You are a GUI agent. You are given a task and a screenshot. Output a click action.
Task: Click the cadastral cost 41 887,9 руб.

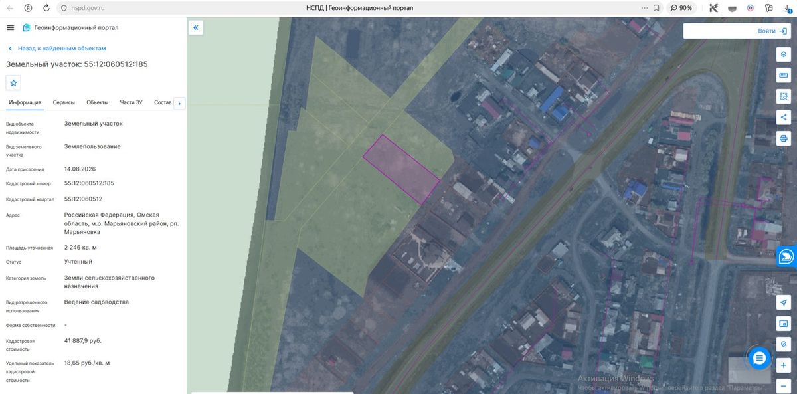[83, 340]
